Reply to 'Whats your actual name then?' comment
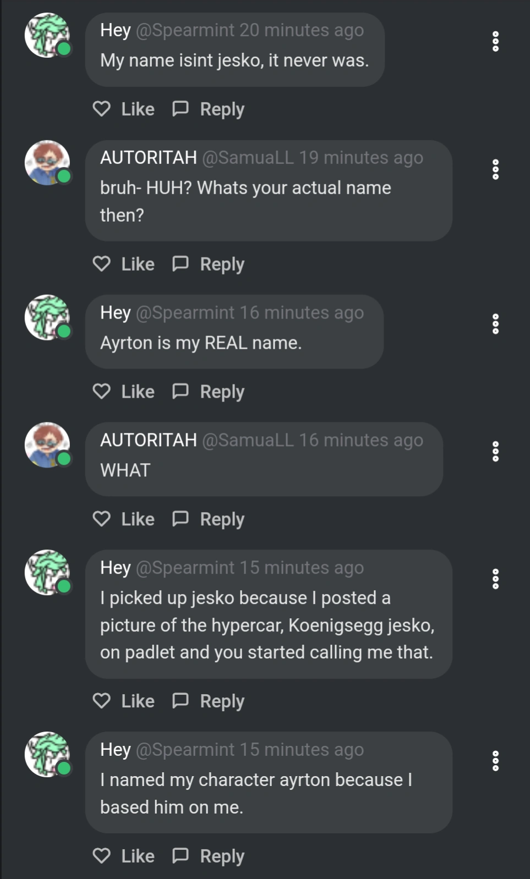530x879 pixels. pos(209,264)
